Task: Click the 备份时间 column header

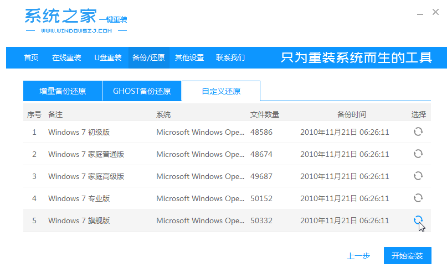Action: (352, 114)
